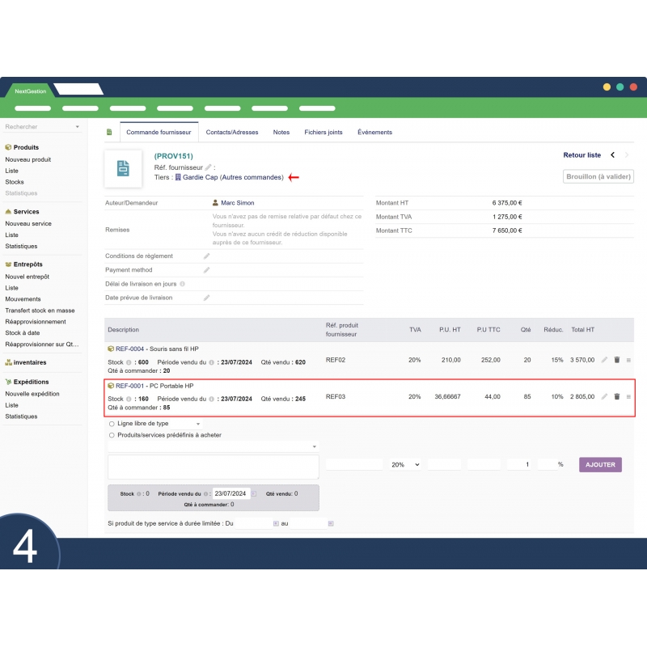Grab the reorder handle of REF02 line

point(628,360)
